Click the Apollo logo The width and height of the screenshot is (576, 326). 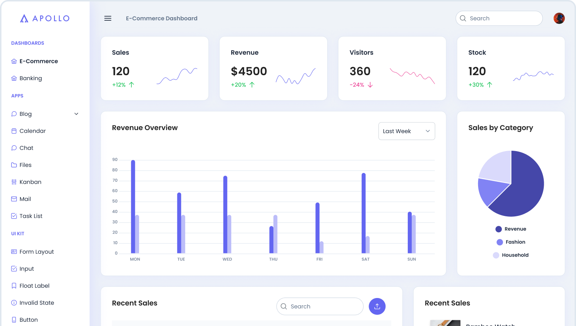45,18
